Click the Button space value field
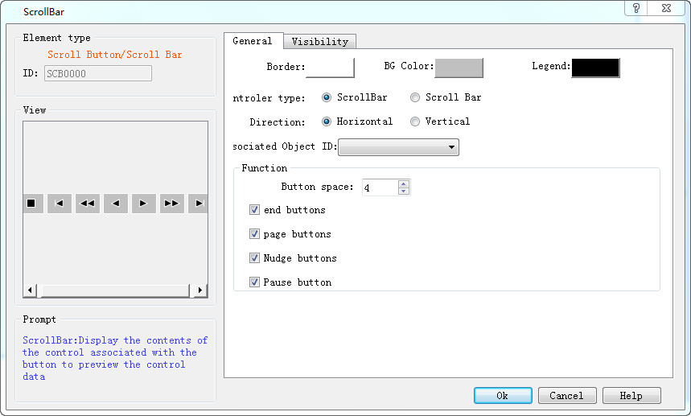The image size is (691, 416). click(x=380, y=187)
